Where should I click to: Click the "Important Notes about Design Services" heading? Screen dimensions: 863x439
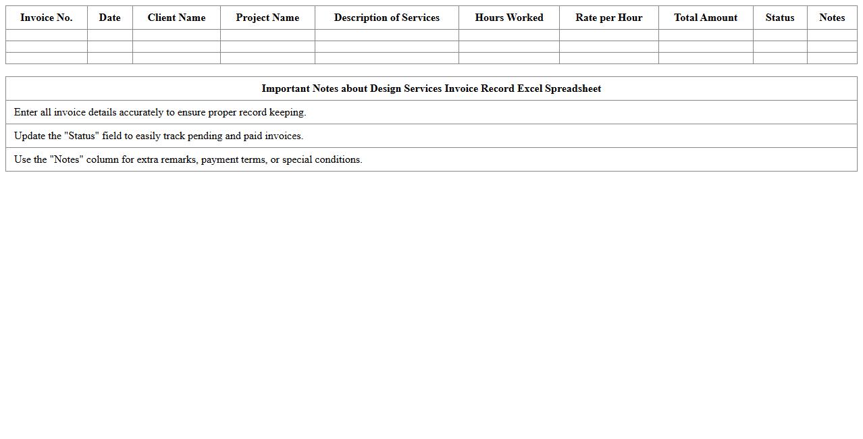431,88
